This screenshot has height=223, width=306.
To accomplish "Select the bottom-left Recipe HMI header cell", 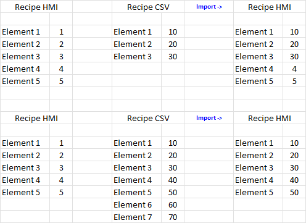I will point(36,118).
